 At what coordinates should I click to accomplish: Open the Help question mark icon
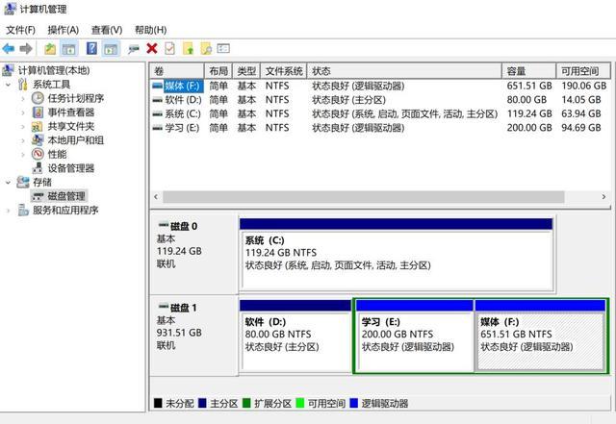(91, 49)
